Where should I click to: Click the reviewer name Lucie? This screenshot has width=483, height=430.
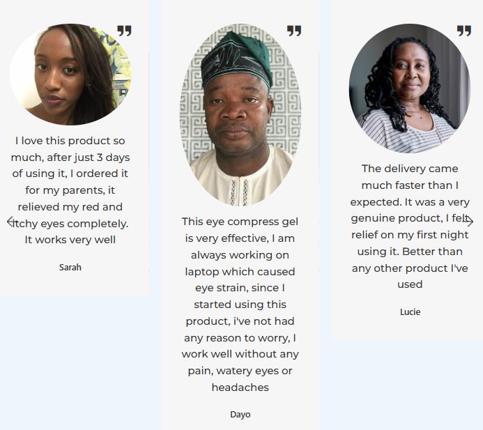410,312
